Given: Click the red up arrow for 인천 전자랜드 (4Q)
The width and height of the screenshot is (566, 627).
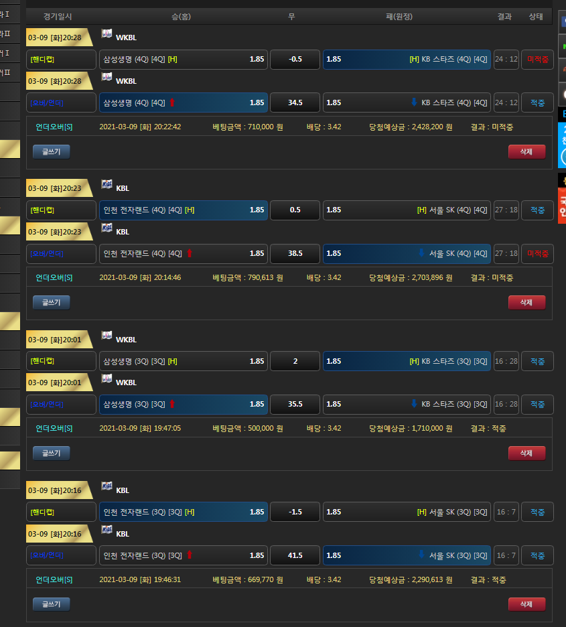Looking at the screenshot, I should (x=190, y=253).
